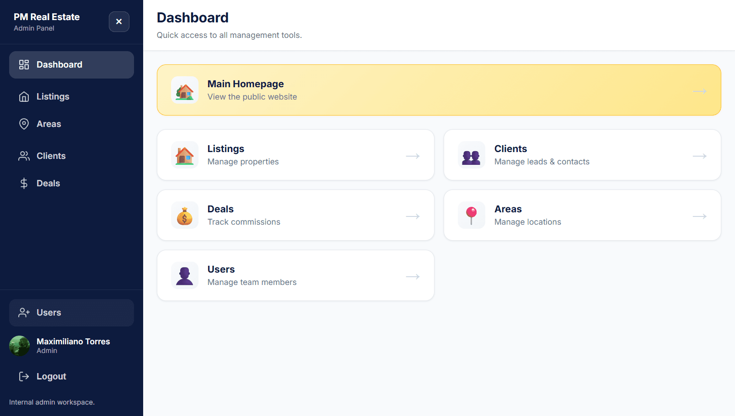Image resolution: width=735 pixels, height=416 pixels.
Task: Click the arrow on the Areas card
Action: pyautogui.click(x=699, y=216)
